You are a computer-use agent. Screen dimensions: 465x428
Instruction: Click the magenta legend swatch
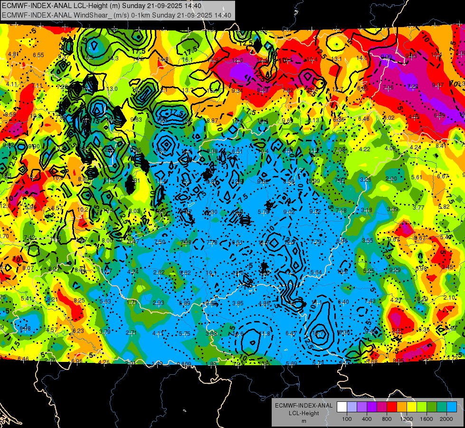(382, 407)
